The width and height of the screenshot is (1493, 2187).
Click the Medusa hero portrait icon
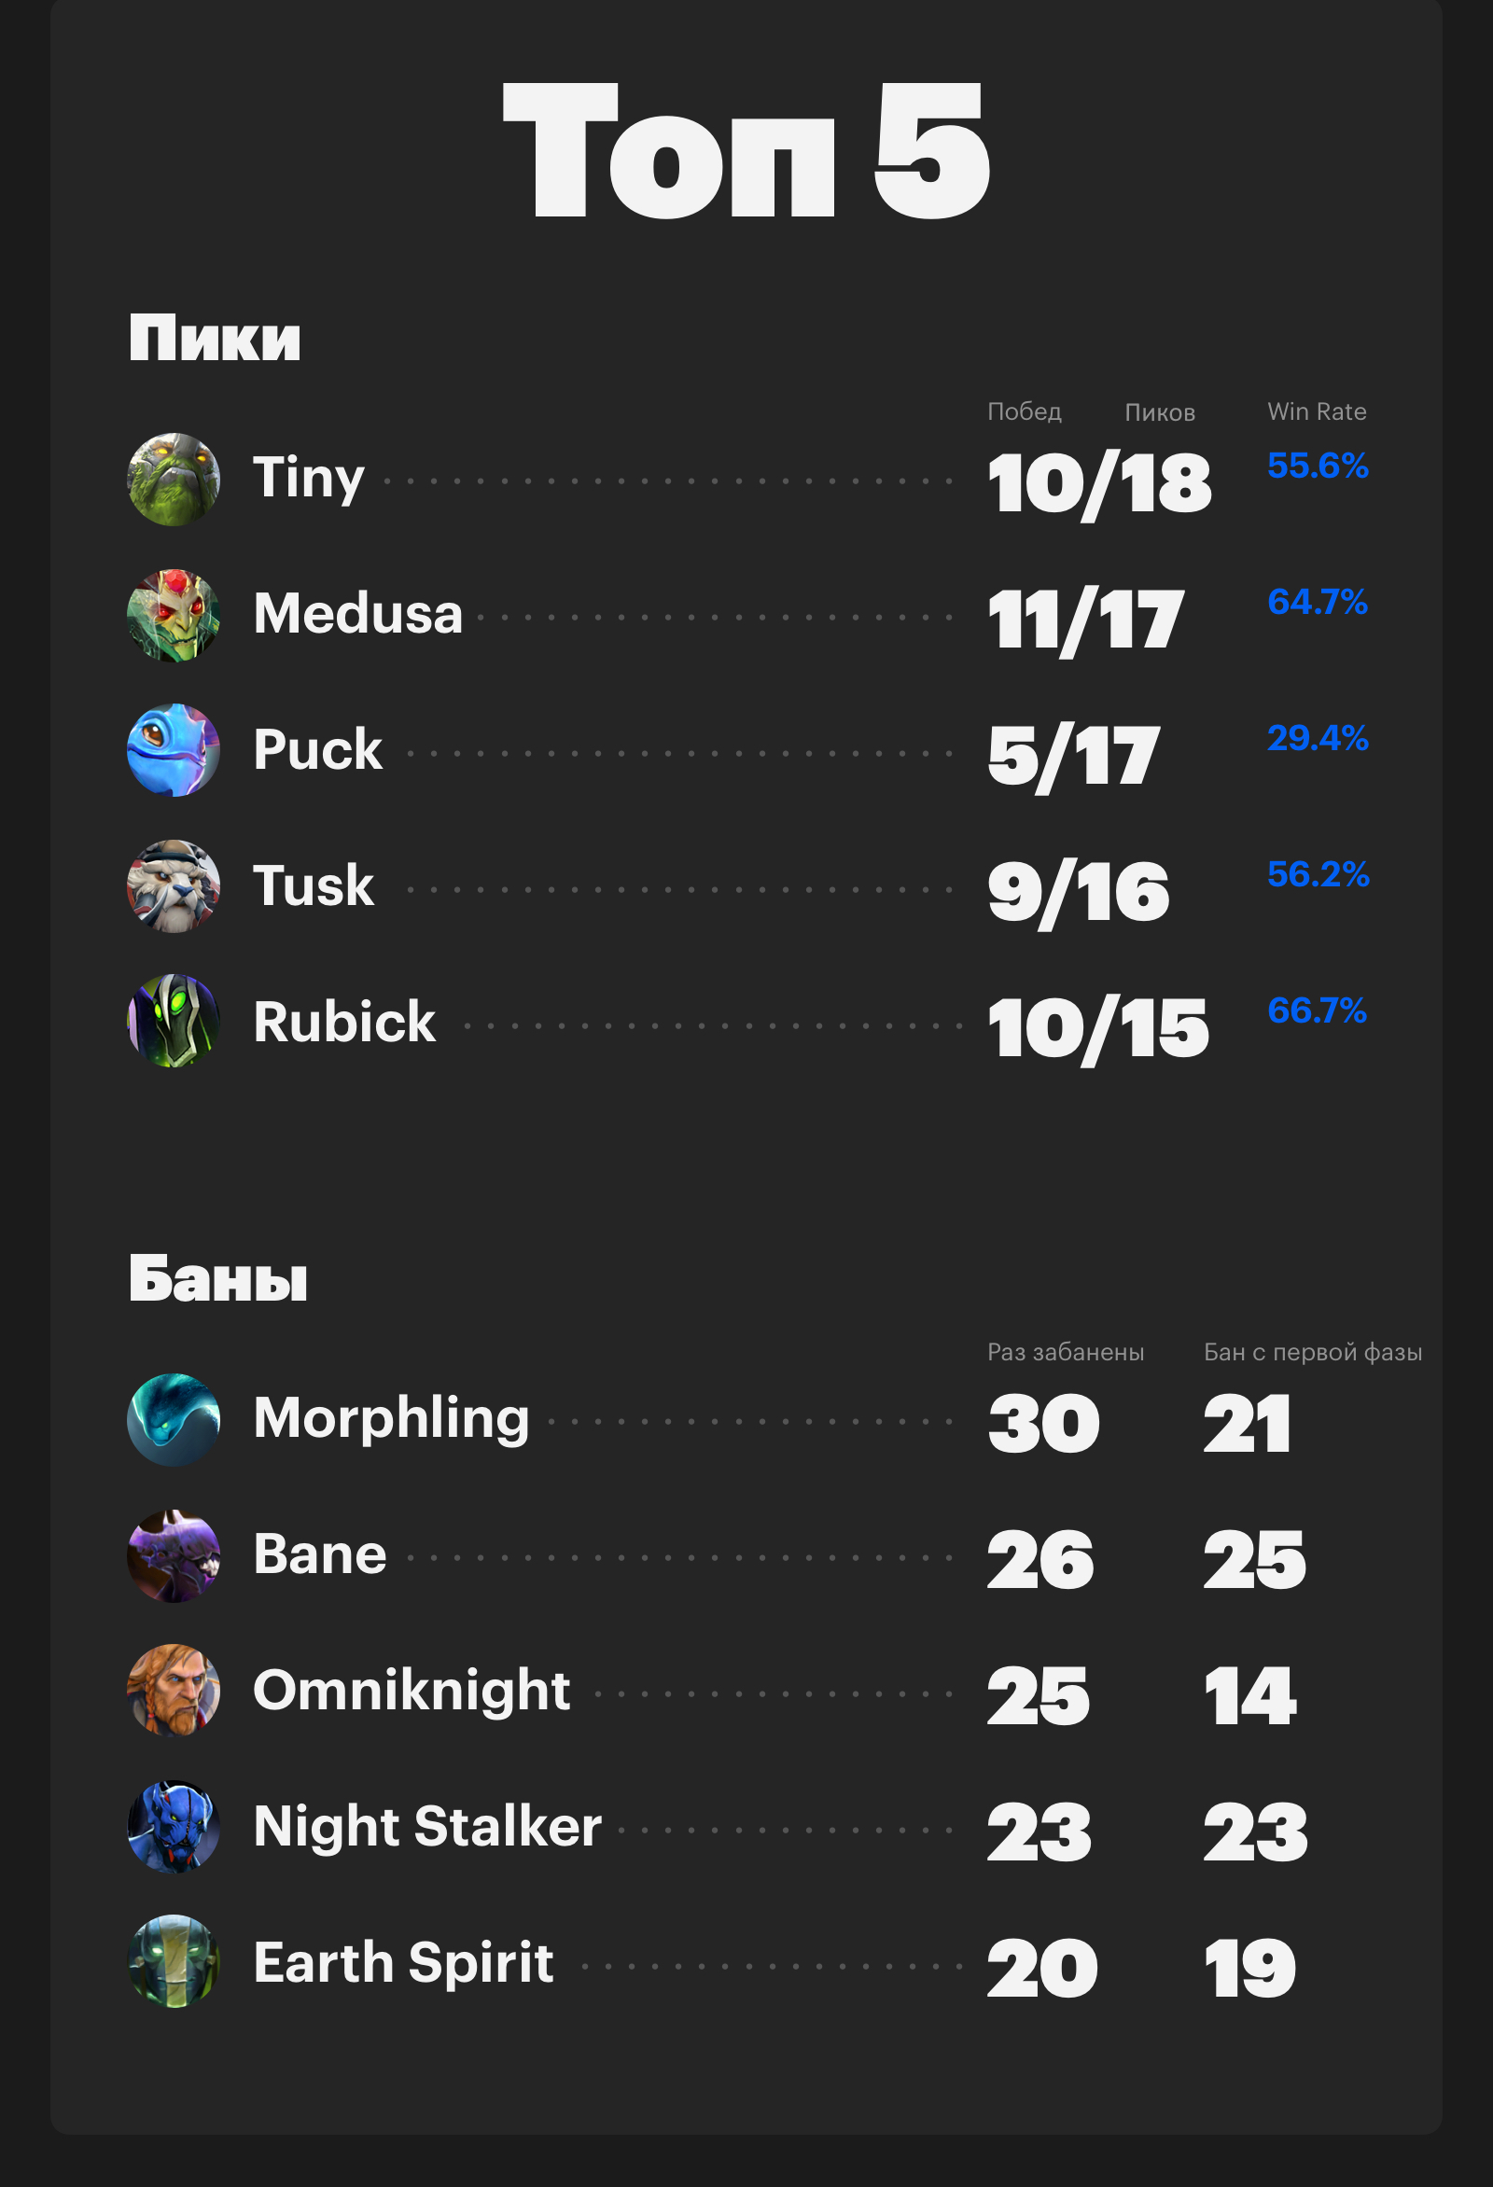[x=174, y=616]
